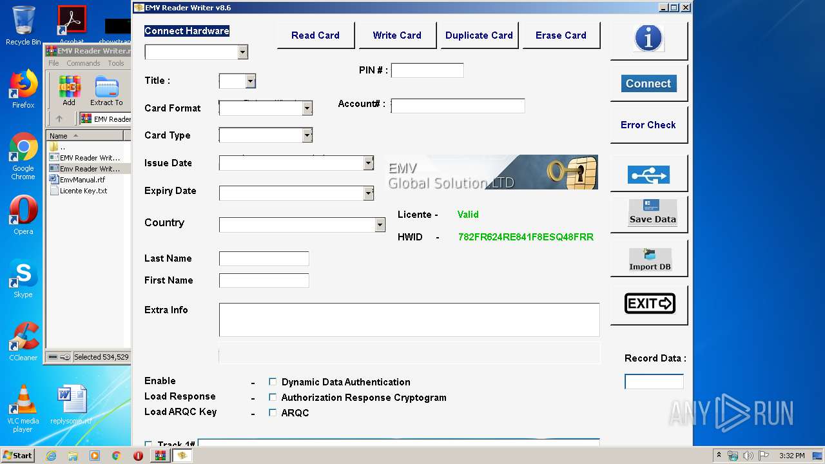
Task: Click the Account# input field
Action: point(458,106)
